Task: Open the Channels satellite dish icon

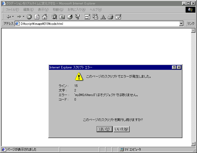Action: [77, 17]
